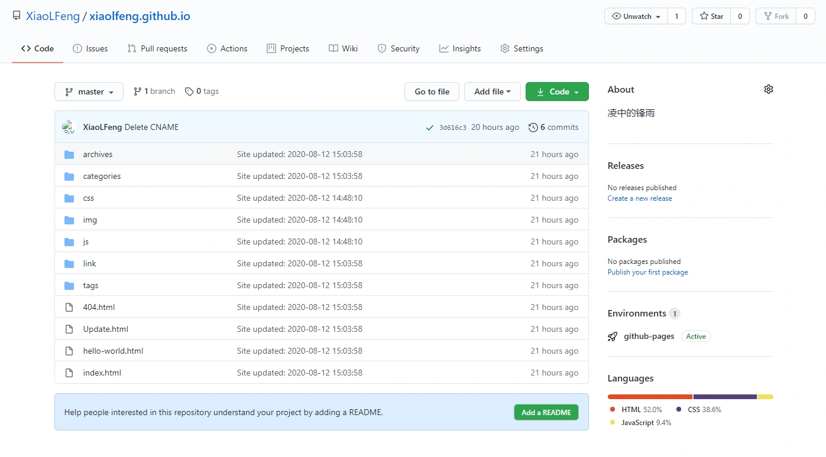The image size is (826, 457).
Task: Open the categories folder
Action: click(x=102, y=177)
